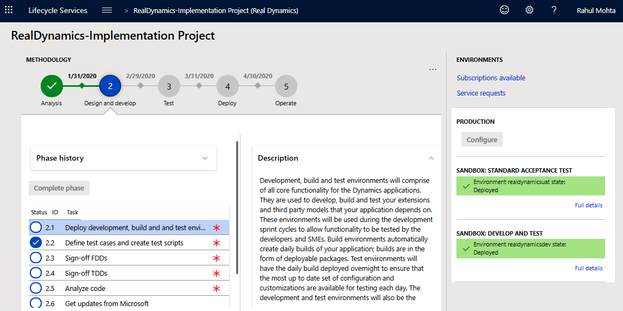
Task: Click the production Configure button
Action: (481, 139)
